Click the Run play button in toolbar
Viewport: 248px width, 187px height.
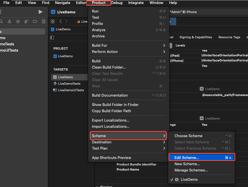[x=41, y=12]
